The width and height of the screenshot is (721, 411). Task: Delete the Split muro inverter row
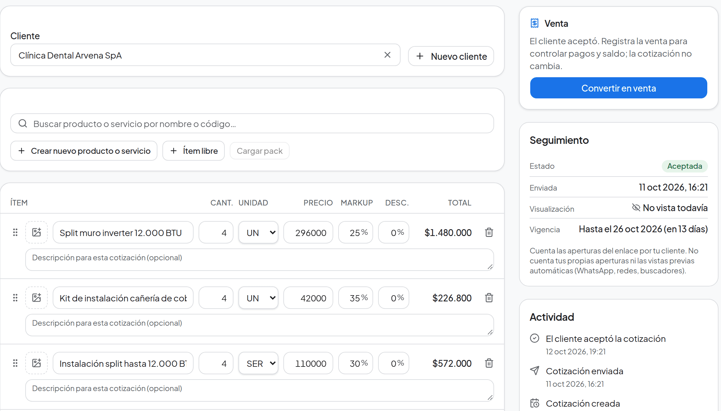click(489, 232)
